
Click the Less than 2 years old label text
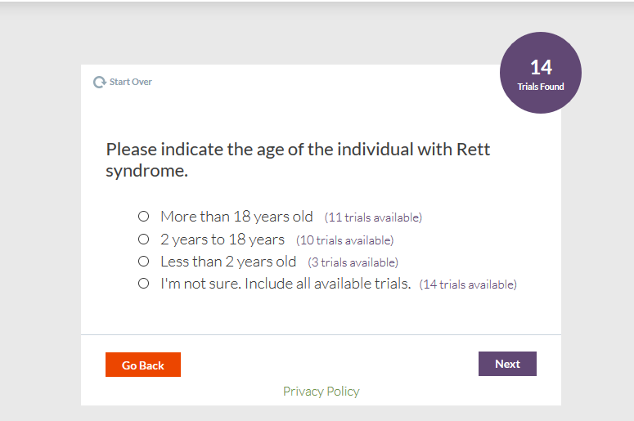pyautogui.click(x=228, y=262)
